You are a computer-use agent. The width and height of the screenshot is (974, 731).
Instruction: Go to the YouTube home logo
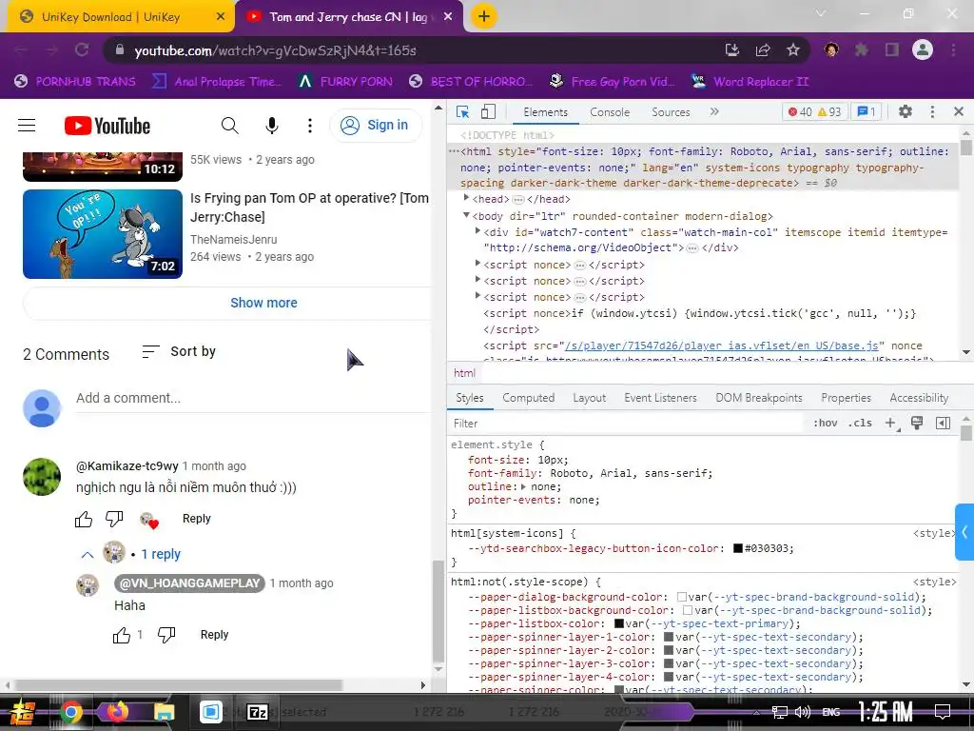[107, 126]
